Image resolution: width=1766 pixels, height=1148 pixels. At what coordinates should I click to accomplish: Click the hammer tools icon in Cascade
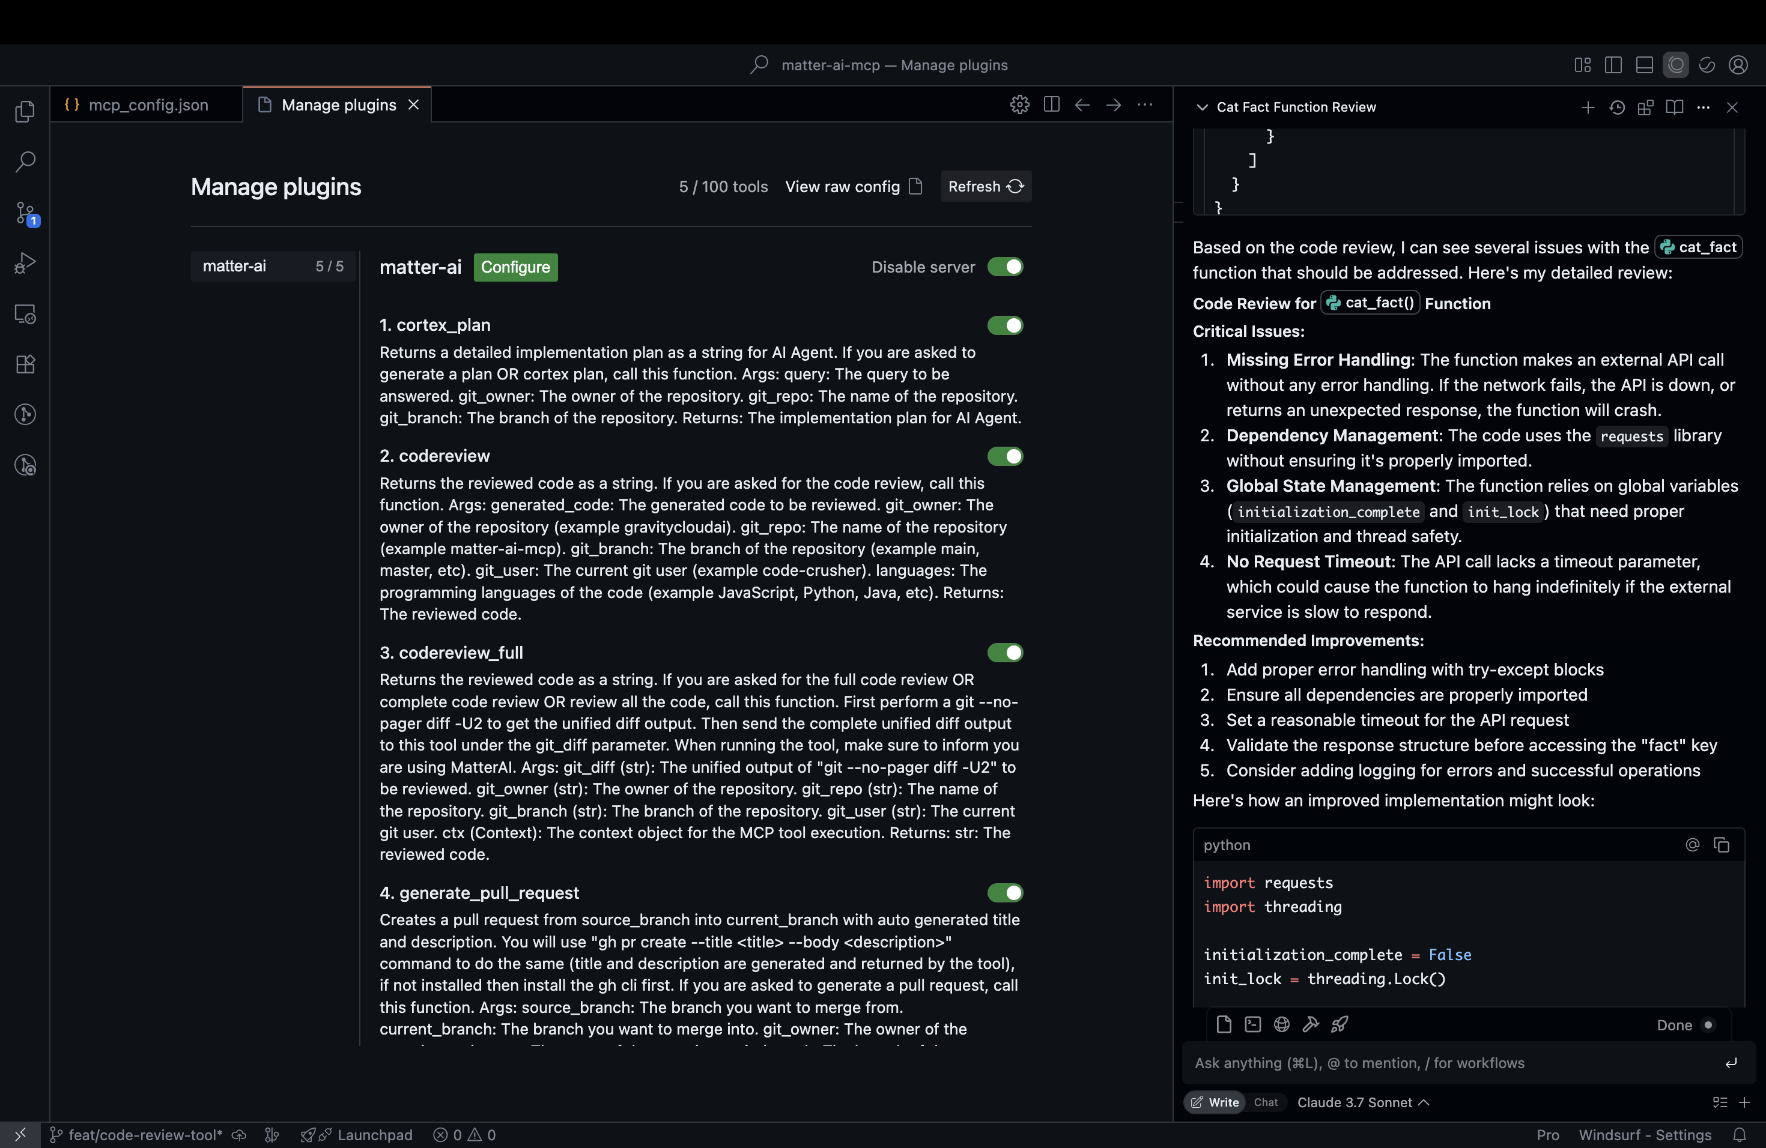click(1311, 1024)
